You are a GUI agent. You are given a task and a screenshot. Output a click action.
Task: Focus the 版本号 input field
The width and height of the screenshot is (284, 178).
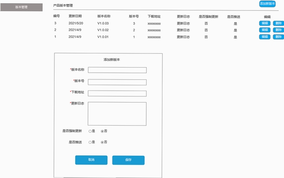[117, 82]
